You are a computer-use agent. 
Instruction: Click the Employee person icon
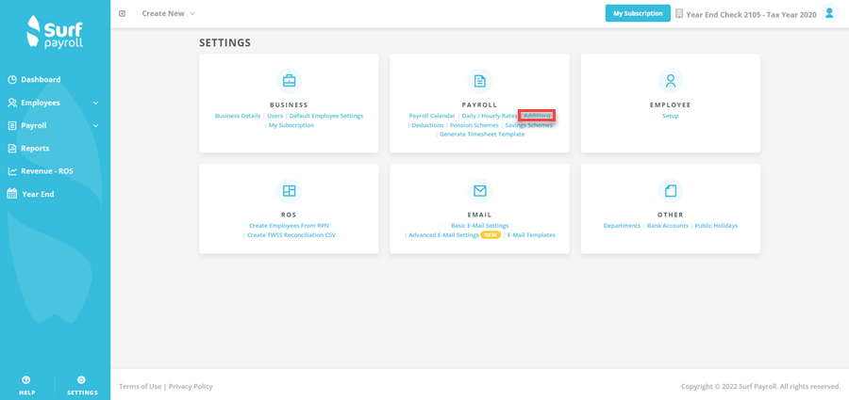click(671, 81)
